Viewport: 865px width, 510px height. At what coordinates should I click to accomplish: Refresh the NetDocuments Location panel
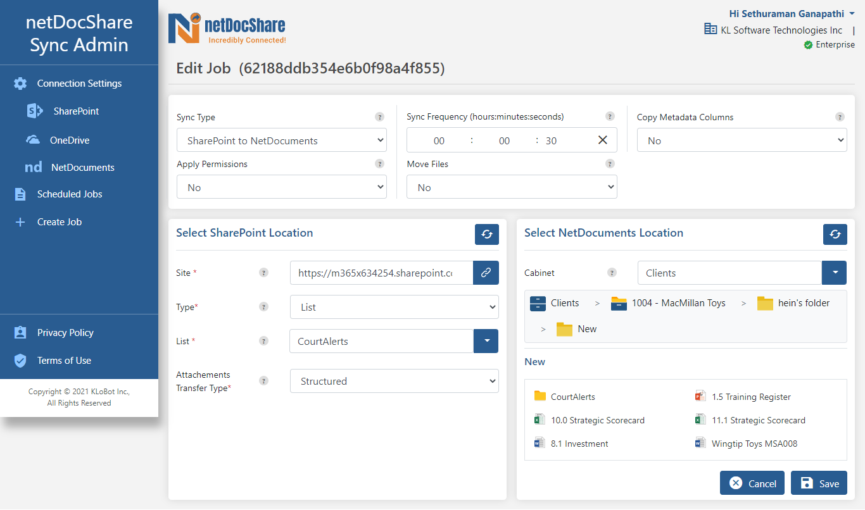[x=835, y=234]
